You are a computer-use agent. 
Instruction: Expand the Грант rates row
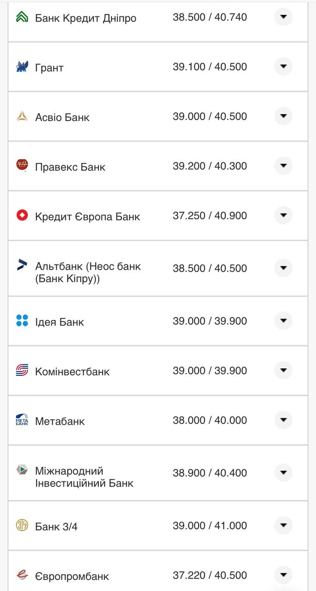coord(283,66)
